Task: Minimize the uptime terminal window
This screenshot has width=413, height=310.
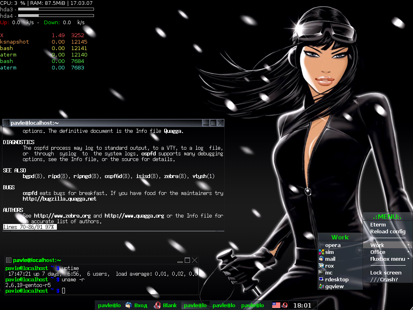Action: click(180, 260)
